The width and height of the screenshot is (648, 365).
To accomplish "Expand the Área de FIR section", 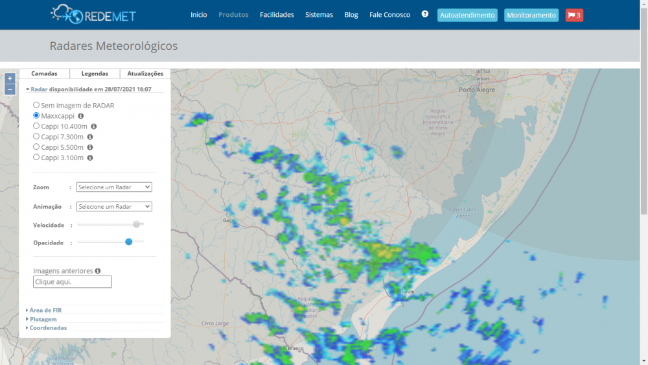I will coord(45,310).
